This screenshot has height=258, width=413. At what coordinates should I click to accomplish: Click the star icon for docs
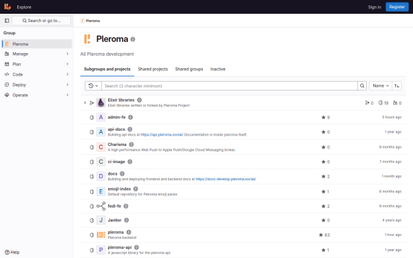tap(324, 177)
